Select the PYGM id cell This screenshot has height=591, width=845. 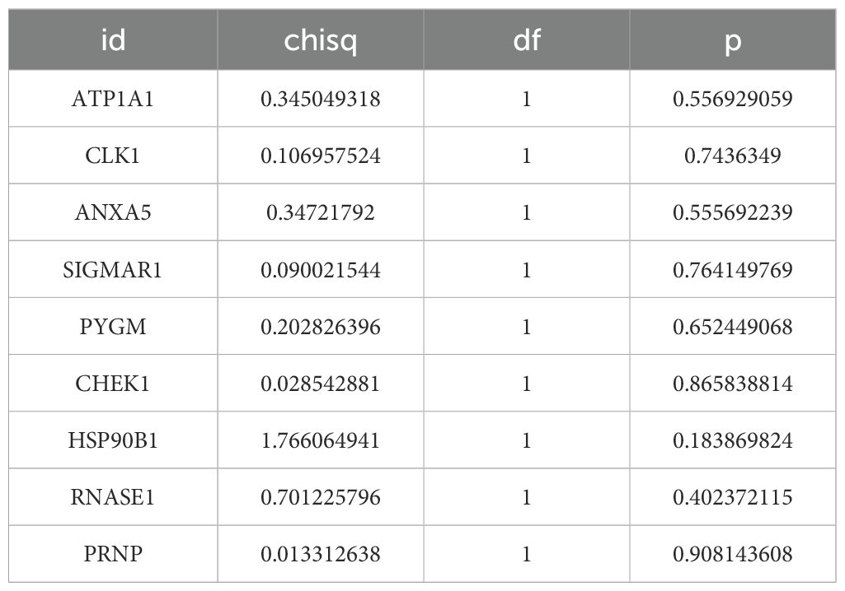click(x=113, y=327)
